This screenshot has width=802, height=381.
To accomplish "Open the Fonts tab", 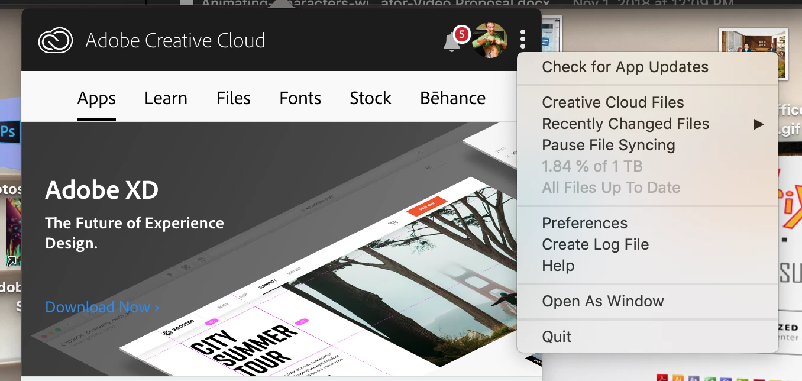I will [300, 98].
